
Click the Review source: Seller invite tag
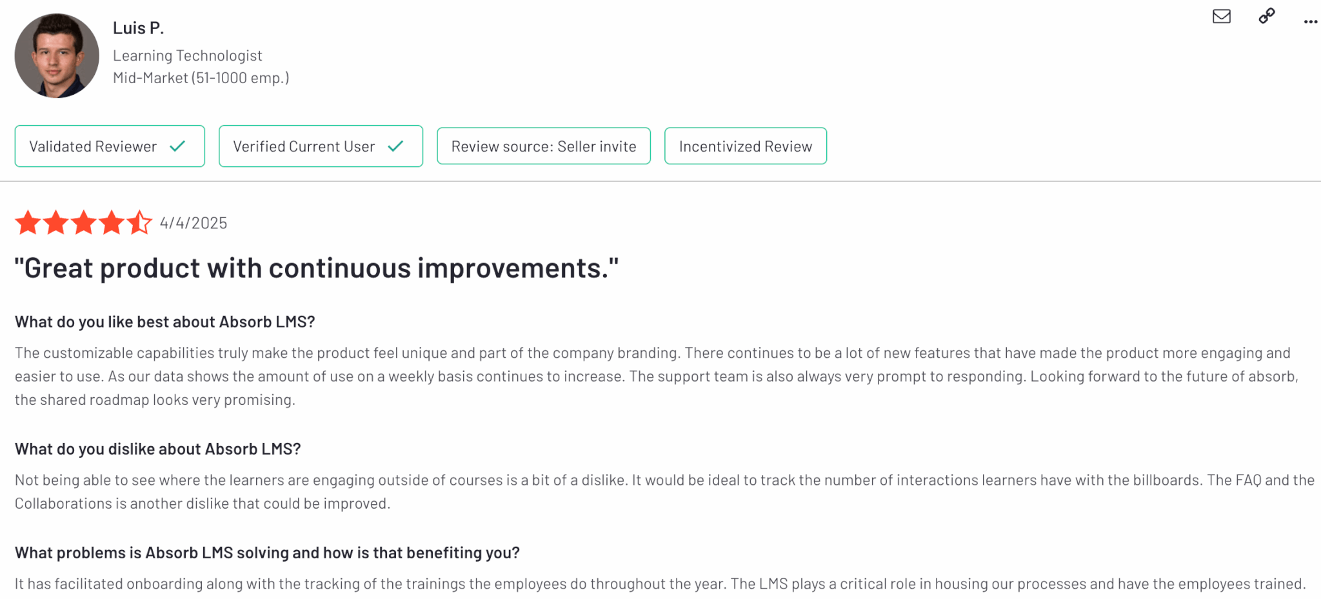pyautogui.click(x=543, y=146)
